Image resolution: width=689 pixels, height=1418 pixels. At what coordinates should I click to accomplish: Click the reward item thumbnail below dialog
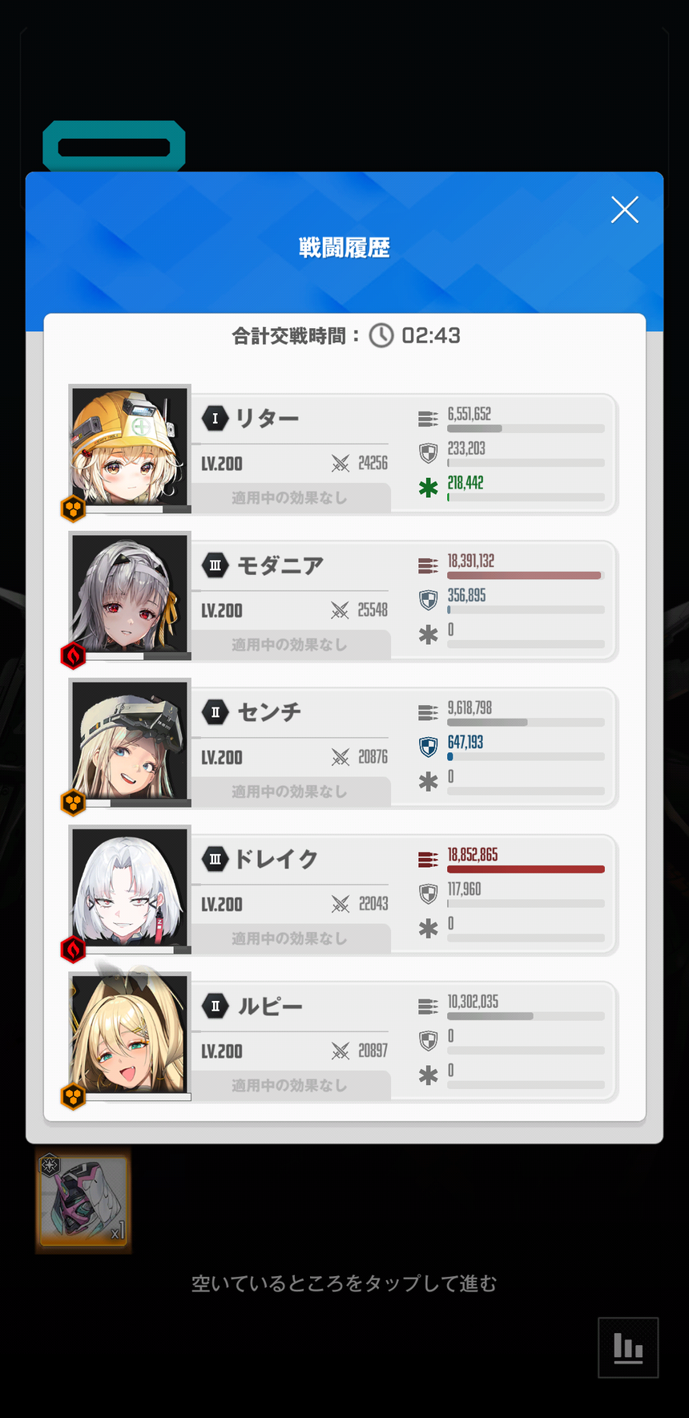(83, 1201)
